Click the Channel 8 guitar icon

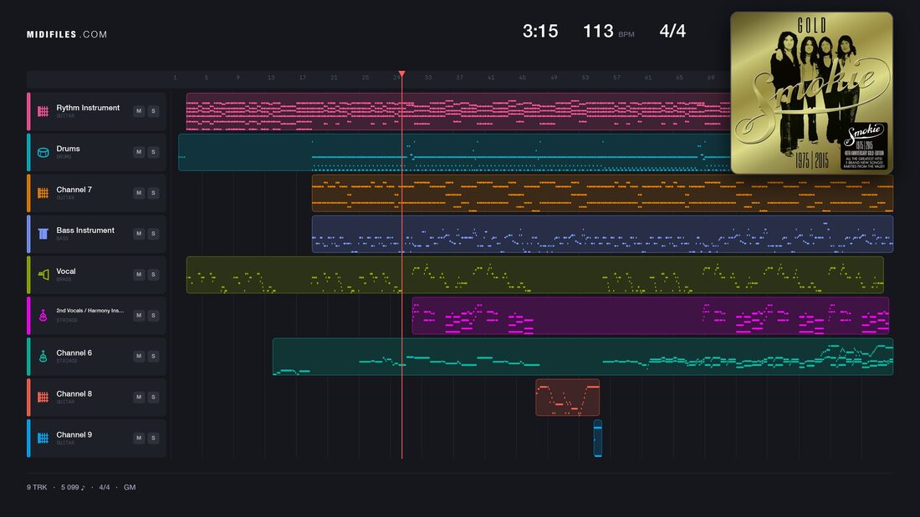tap(43, 398)
